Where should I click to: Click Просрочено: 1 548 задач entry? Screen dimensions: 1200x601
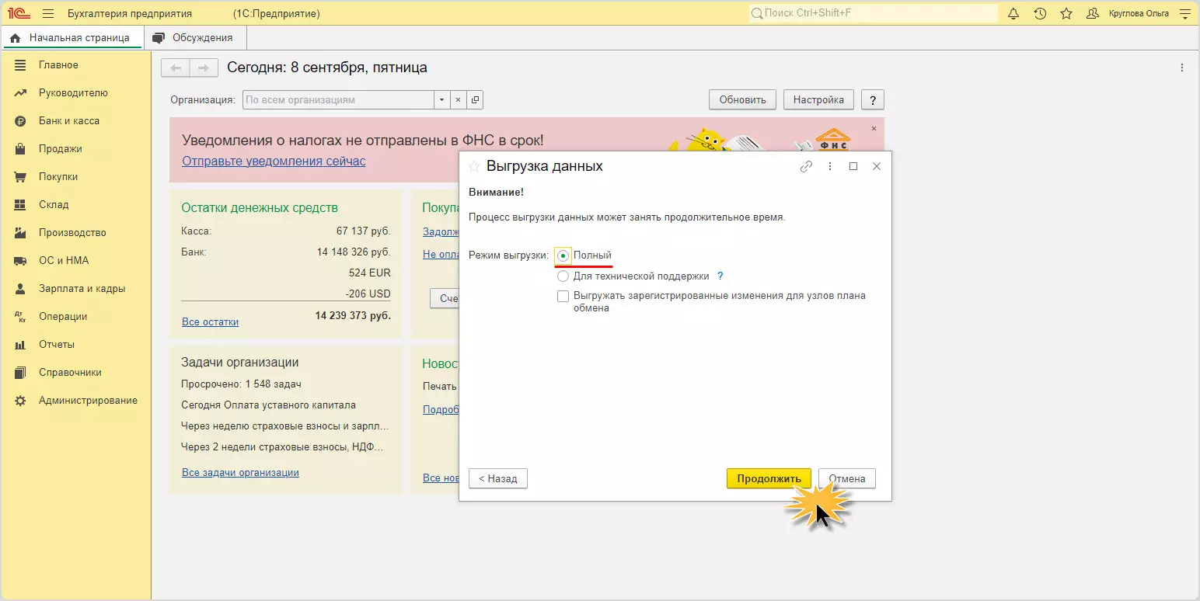pos(241,384)
